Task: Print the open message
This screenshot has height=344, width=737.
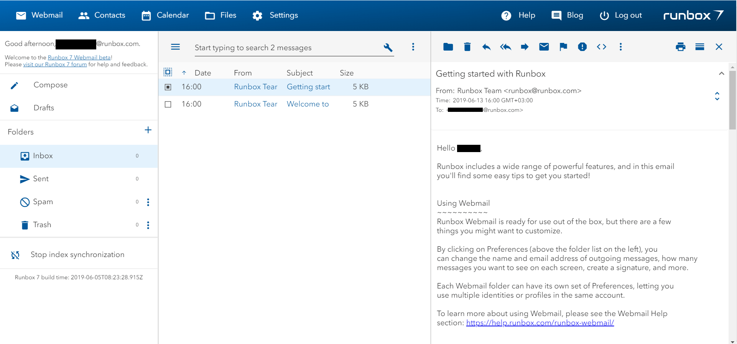Action: pyautogui.click(x=680, y=47)
